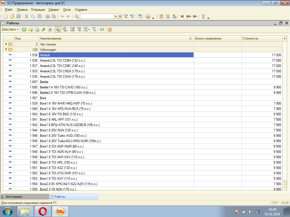The height and width of the screenshot is (217, 290).
Task: Add a new item with the green plus
Action: 24,29
